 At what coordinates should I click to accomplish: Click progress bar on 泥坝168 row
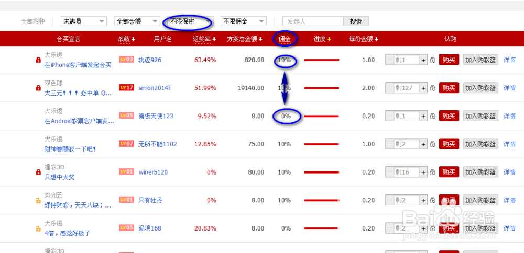[322, 228]
